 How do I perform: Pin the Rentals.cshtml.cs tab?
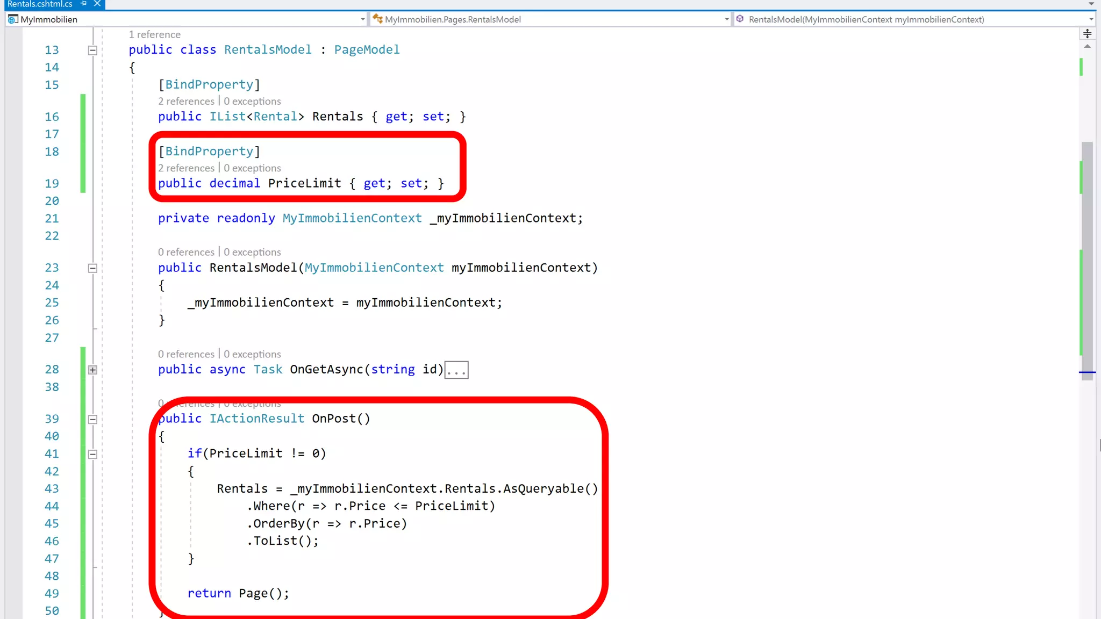[84, 4]
